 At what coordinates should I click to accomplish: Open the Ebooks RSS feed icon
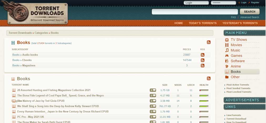[202, 60]
